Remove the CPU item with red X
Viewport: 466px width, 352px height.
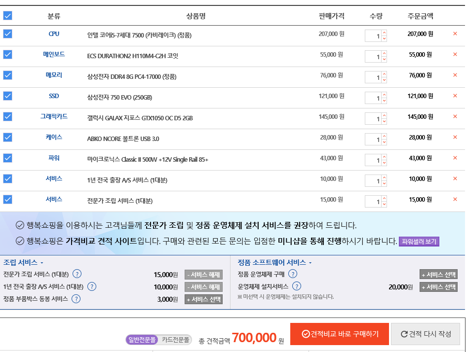pyautogui.click(x=455, y=34)
